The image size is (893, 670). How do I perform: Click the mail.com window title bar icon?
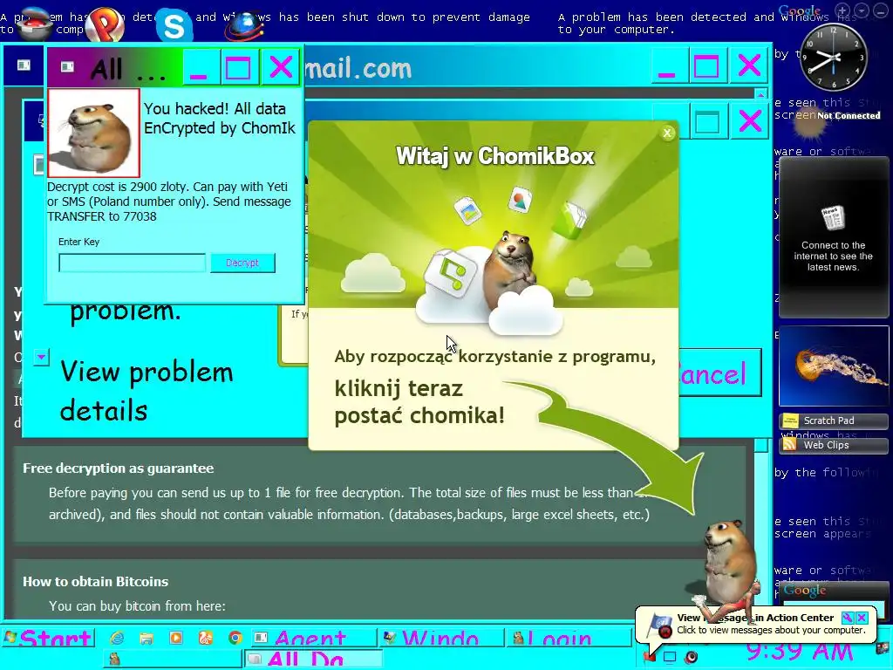[24, 65]
